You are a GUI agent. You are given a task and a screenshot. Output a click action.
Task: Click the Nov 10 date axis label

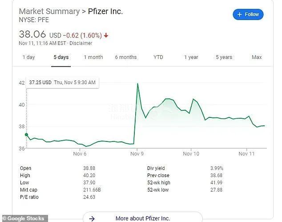pyautogui.click(x=191, y=153)
